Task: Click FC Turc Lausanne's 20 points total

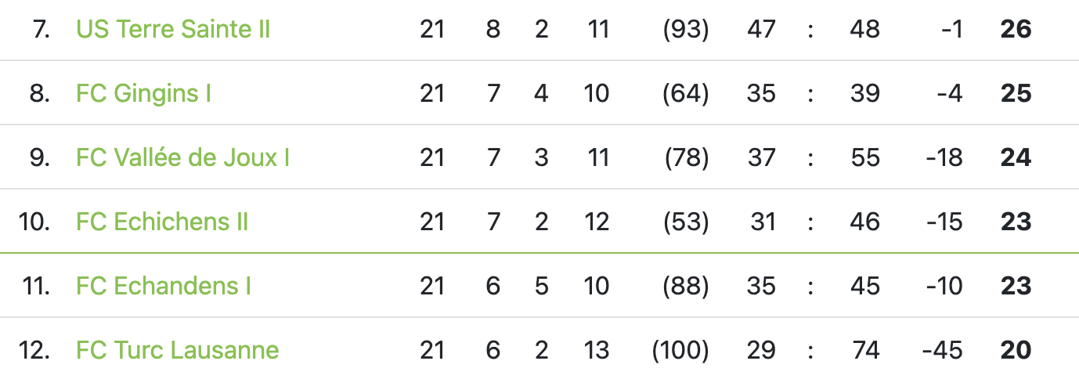Action: click(x=1016, y=350)
